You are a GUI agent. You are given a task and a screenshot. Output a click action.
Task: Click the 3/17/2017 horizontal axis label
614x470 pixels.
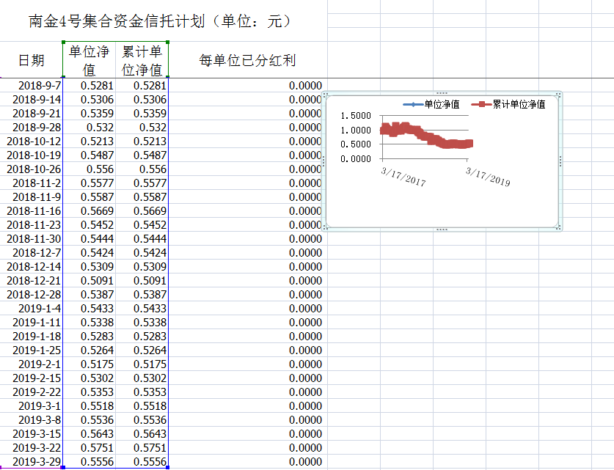coord(403,177)
